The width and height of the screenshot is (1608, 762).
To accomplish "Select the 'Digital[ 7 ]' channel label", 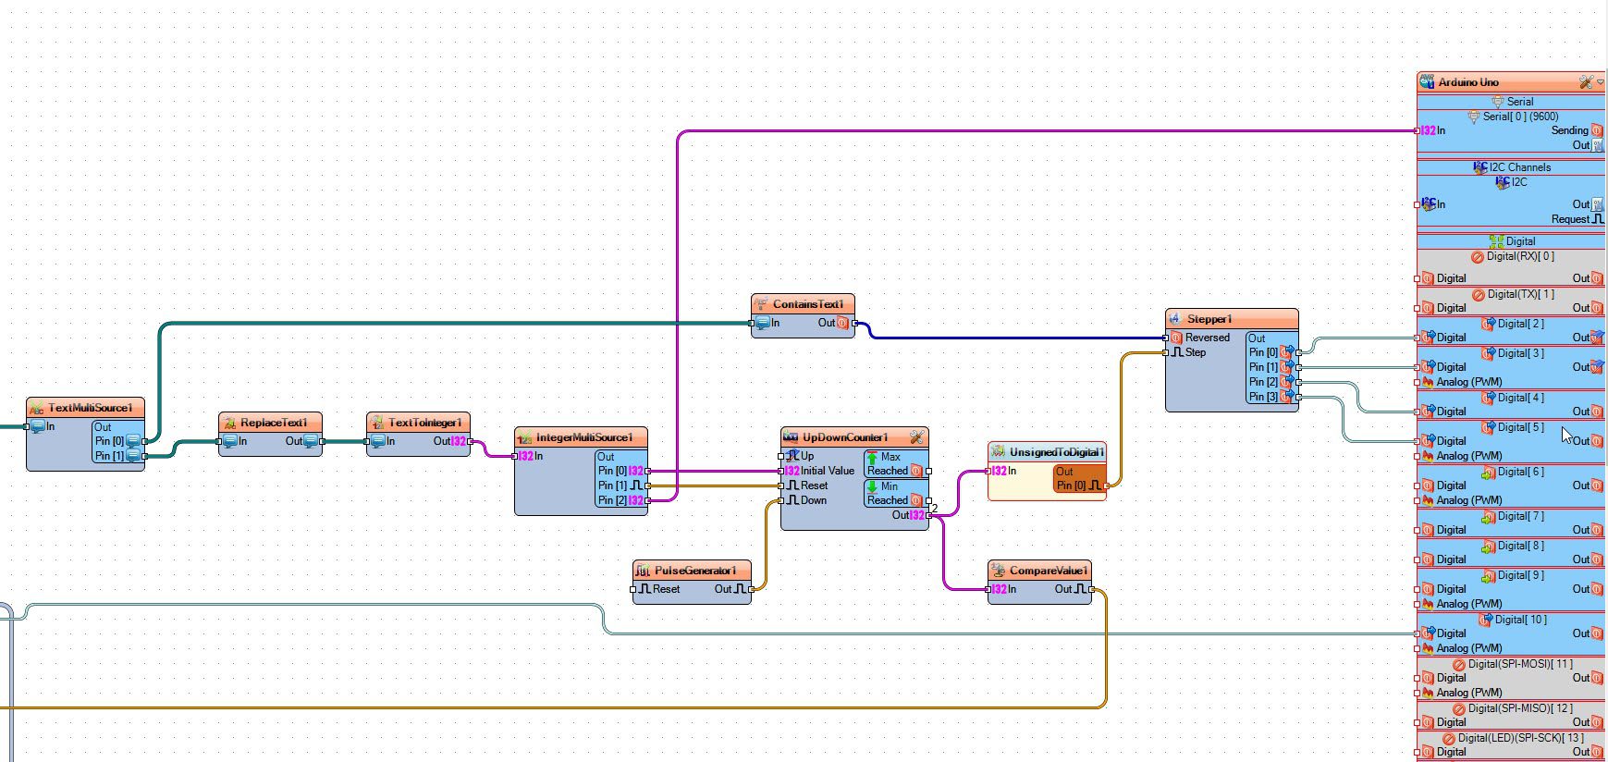I will (x=1520, y=516).
